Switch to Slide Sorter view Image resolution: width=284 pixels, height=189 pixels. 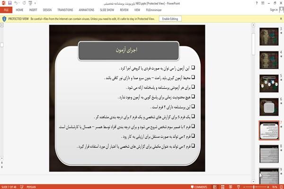pos(222,187)
